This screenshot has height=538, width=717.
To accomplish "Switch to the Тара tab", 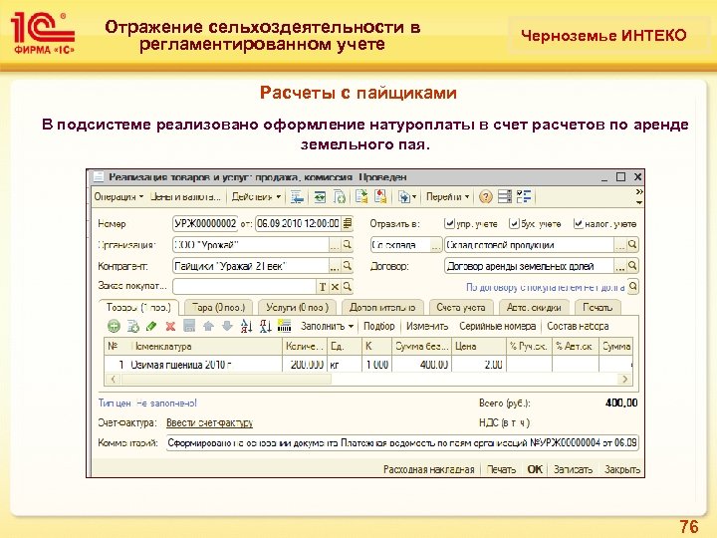I will (219, 308).
